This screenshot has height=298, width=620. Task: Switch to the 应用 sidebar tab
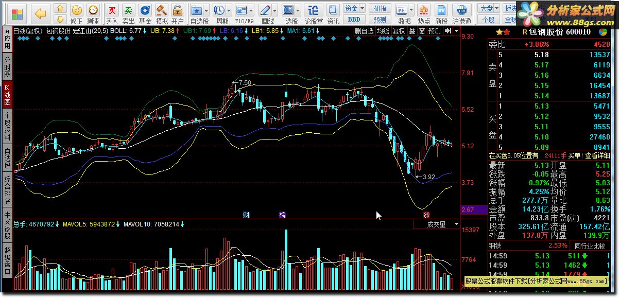pos(7,39)
